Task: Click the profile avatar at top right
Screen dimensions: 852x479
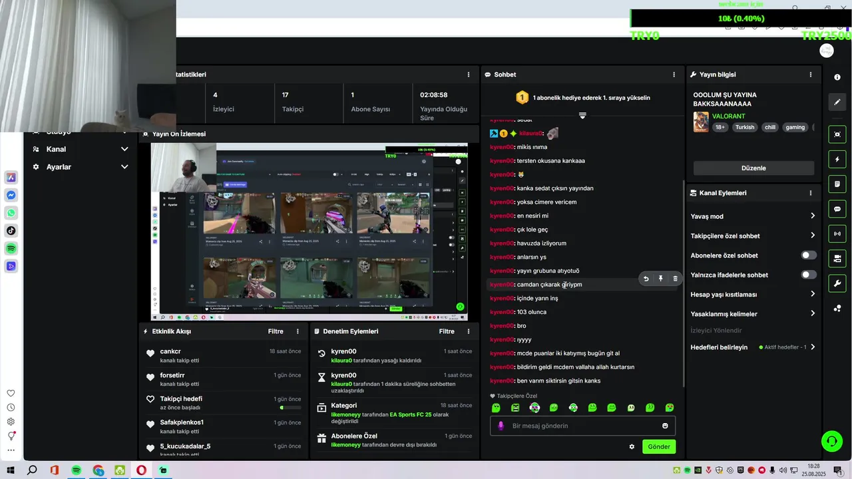Action: (827, 51)
